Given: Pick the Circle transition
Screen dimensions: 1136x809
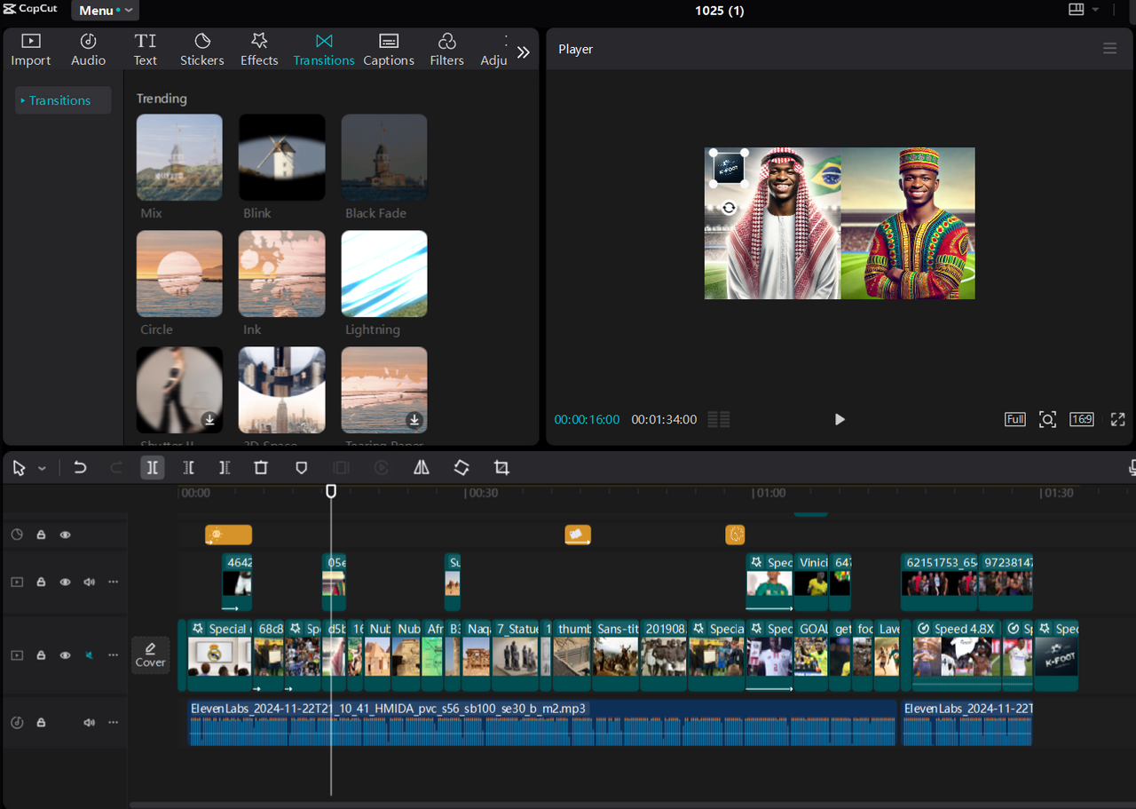Looking at the screenshot, I should (179, 274).
